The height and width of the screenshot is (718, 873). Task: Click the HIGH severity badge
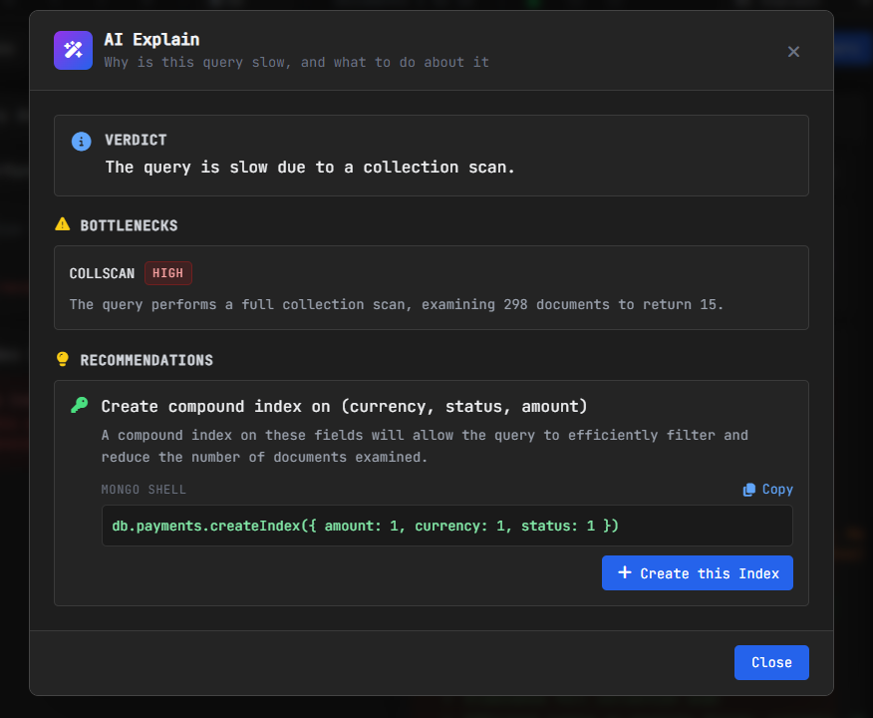tap(168, 273)
